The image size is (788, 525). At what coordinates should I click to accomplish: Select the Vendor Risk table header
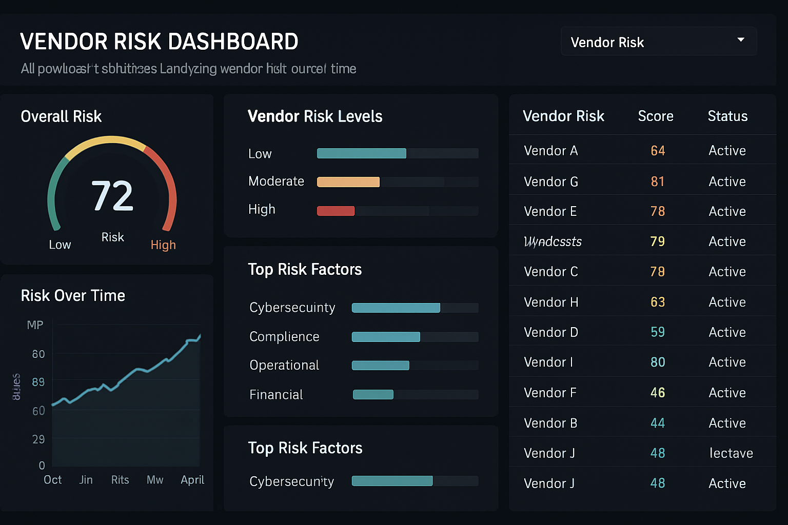tap(564, 116)
